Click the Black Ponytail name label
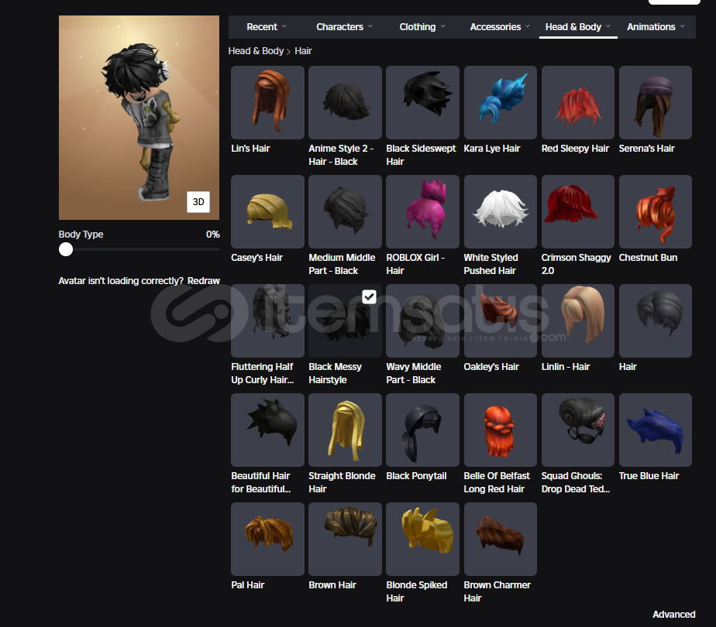The height and width of the screenshot is (627, 716). pos(416,476)
